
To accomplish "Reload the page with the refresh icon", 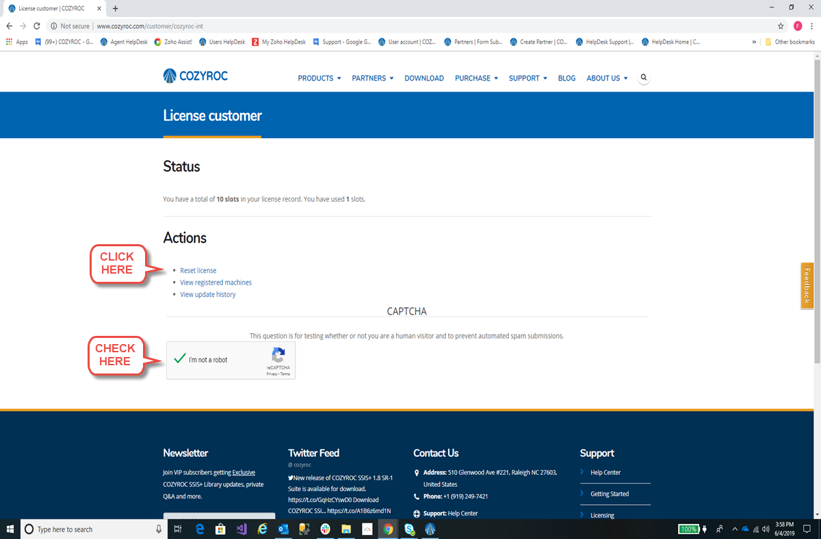I will [36, 26].
